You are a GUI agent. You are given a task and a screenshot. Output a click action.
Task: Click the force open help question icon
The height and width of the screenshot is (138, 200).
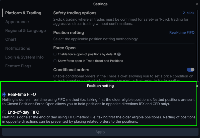tap(119, 54)
